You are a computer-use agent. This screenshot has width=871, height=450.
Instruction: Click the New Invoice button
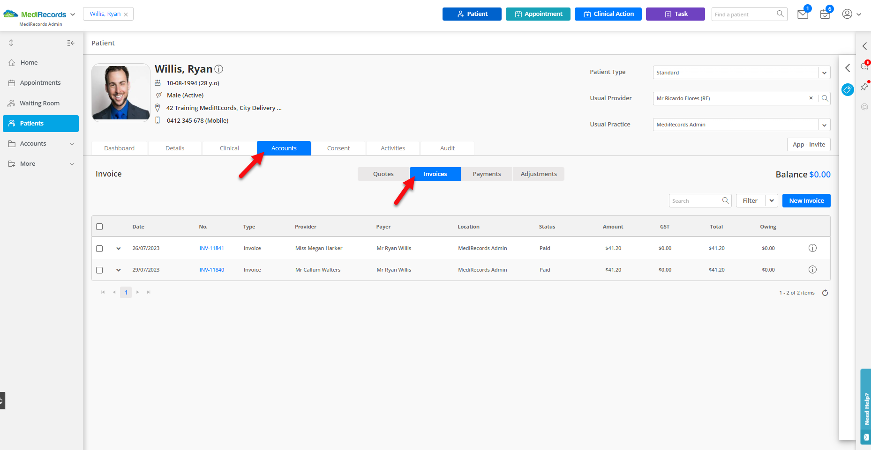pos(806,200)
